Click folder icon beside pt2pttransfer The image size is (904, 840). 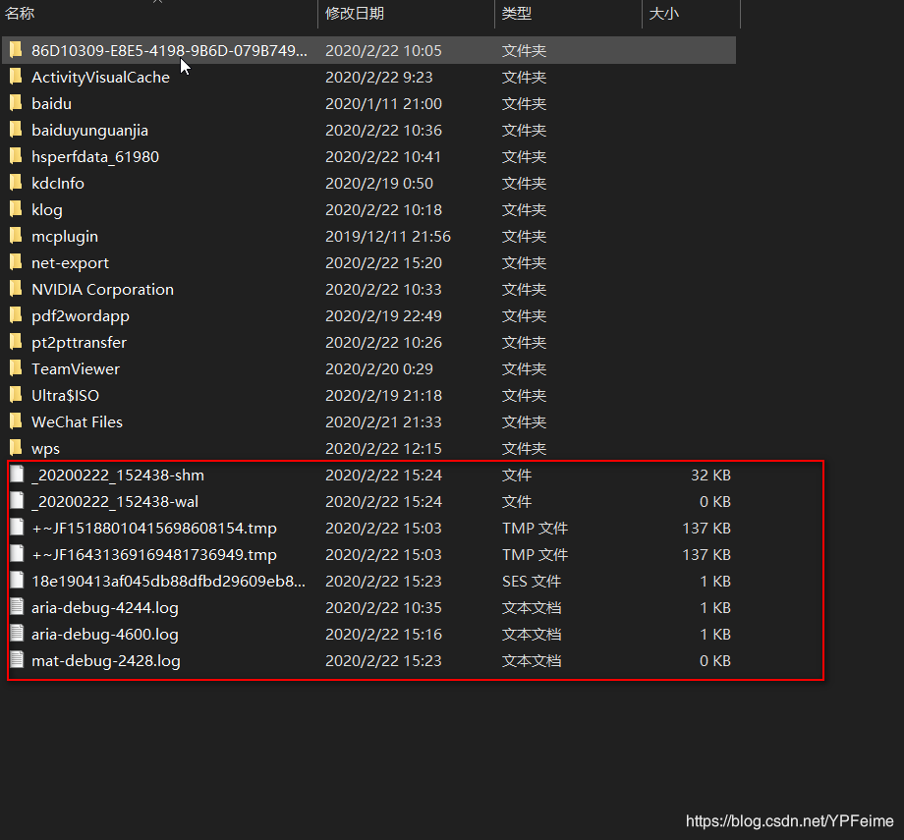16,341
